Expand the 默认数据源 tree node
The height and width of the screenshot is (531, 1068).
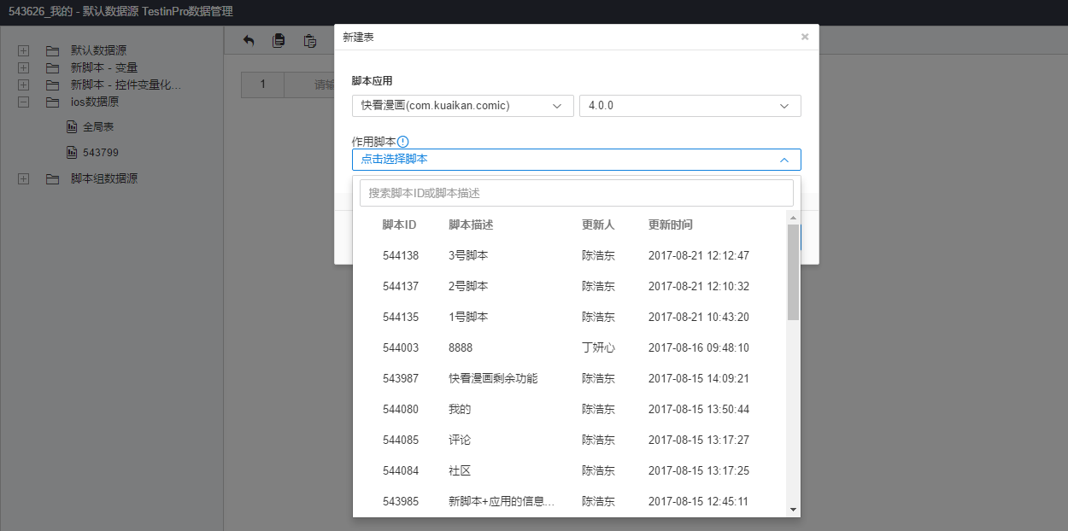23,50
